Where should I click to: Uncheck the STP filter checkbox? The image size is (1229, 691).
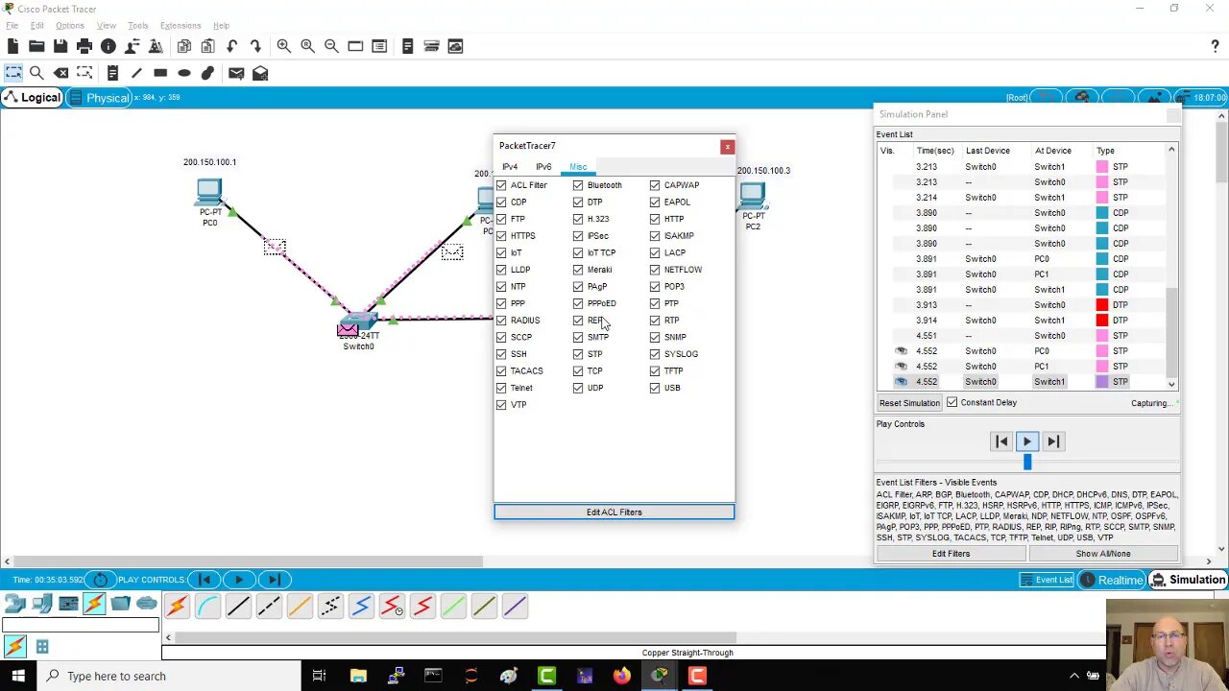click(578, 354)
